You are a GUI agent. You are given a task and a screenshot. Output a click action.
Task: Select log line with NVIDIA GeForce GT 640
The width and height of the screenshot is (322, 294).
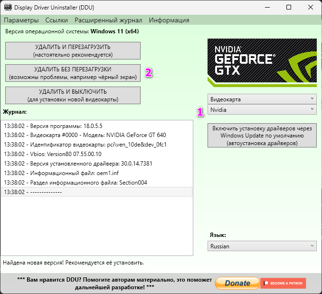click(97, 135)
